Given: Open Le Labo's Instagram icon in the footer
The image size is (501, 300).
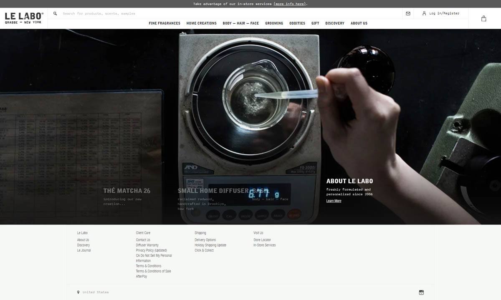Looking at the screenshot, I should (x=421, y=292).
